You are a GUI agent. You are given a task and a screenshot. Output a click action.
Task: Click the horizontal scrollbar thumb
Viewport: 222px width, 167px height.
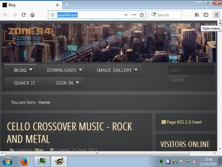pos(97,153)
